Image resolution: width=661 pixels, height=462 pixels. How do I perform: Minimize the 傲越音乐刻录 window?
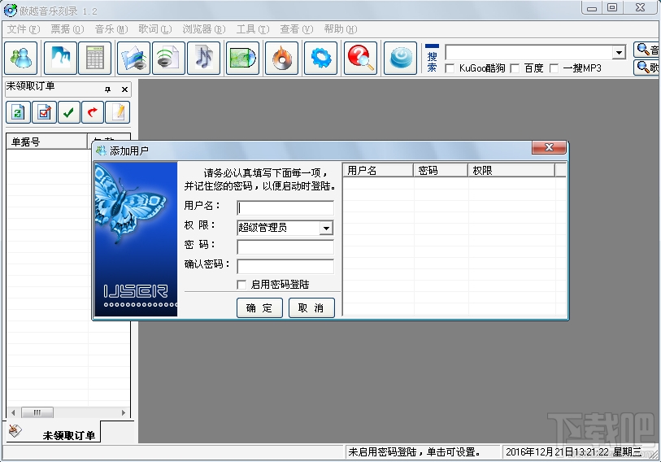point(592,8)
